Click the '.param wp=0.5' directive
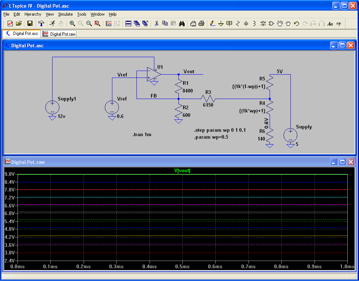The height and width of the screenshot is (281, 359). [211, 137]
